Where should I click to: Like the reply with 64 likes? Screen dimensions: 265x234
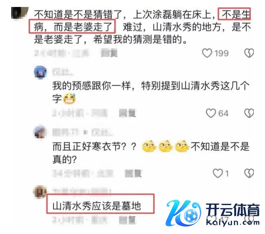(x=211, y=113)
